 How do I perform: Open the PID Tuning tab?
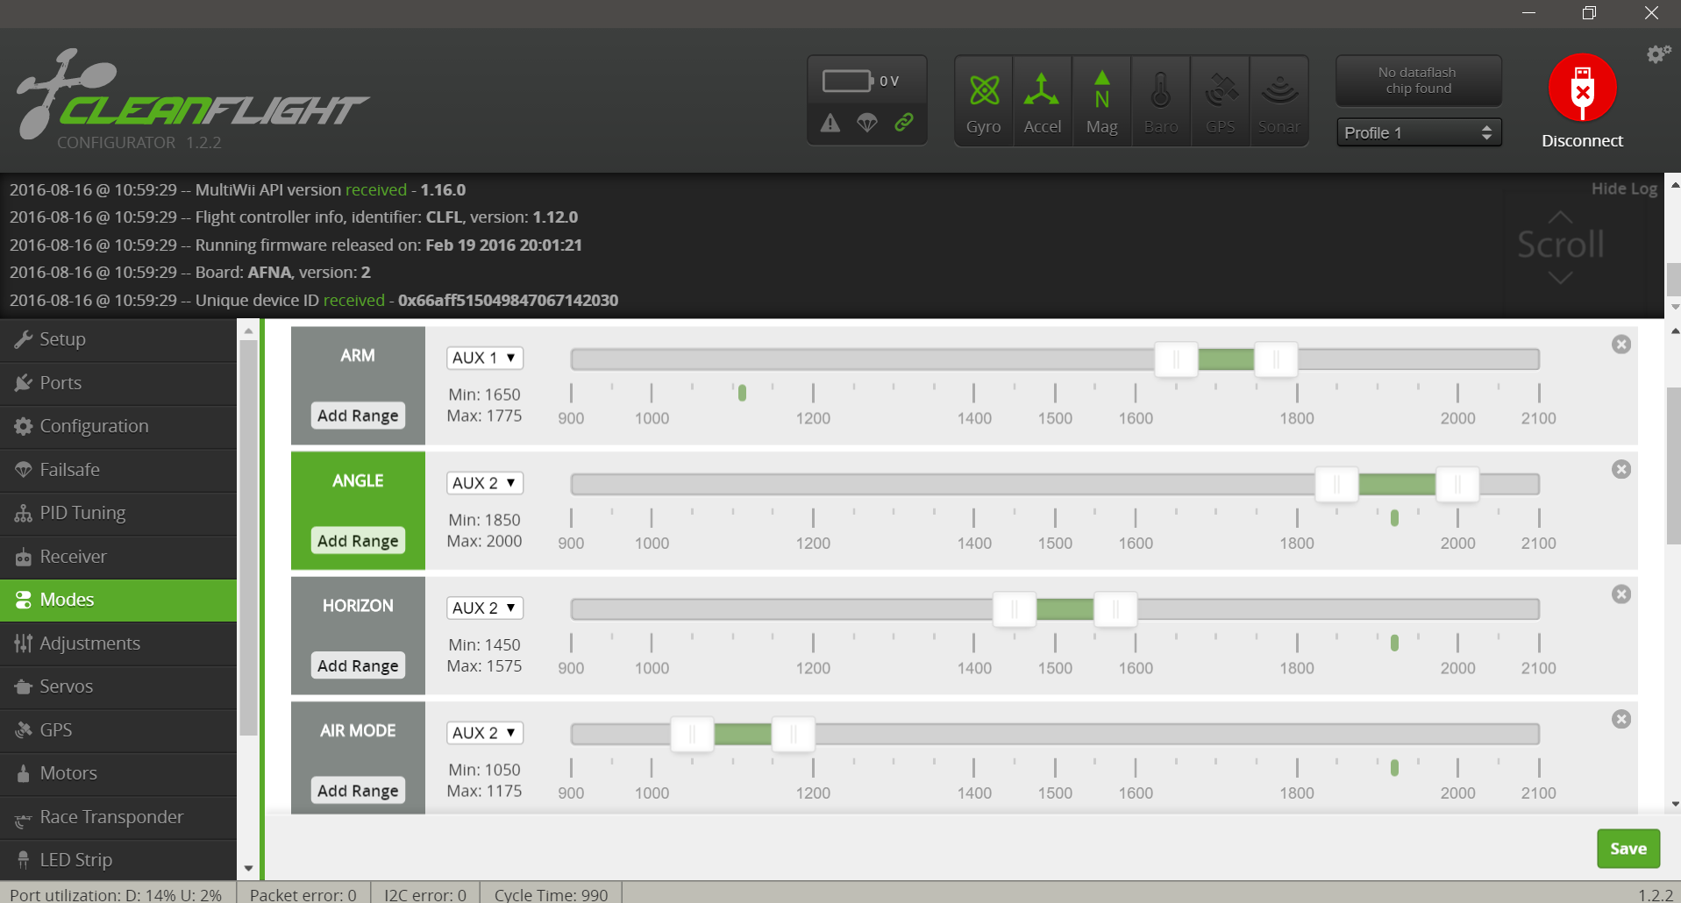pyautogui.click(x=118, y=513)
